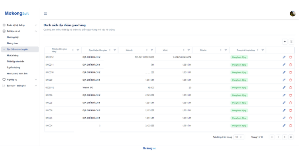Open the user avatar profile
The width and height of the screenshot is (299, 159).
(293, 14)
